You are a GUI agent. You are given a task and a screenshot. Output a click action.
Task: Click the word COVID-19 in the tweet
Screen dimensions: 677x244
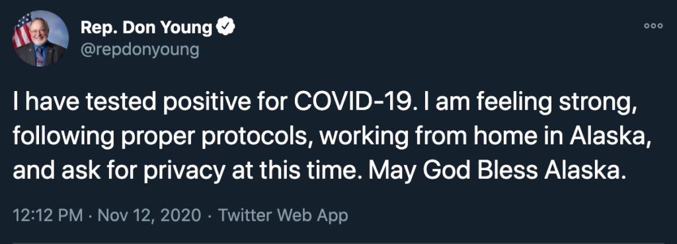[x=350, y=104]
